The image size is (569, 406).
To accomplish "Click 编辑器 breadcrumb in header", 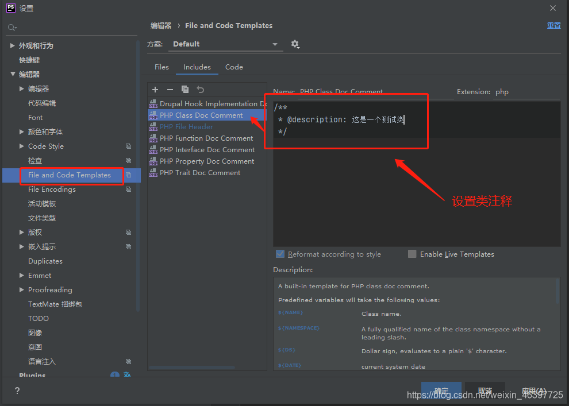I will [161, 26].
